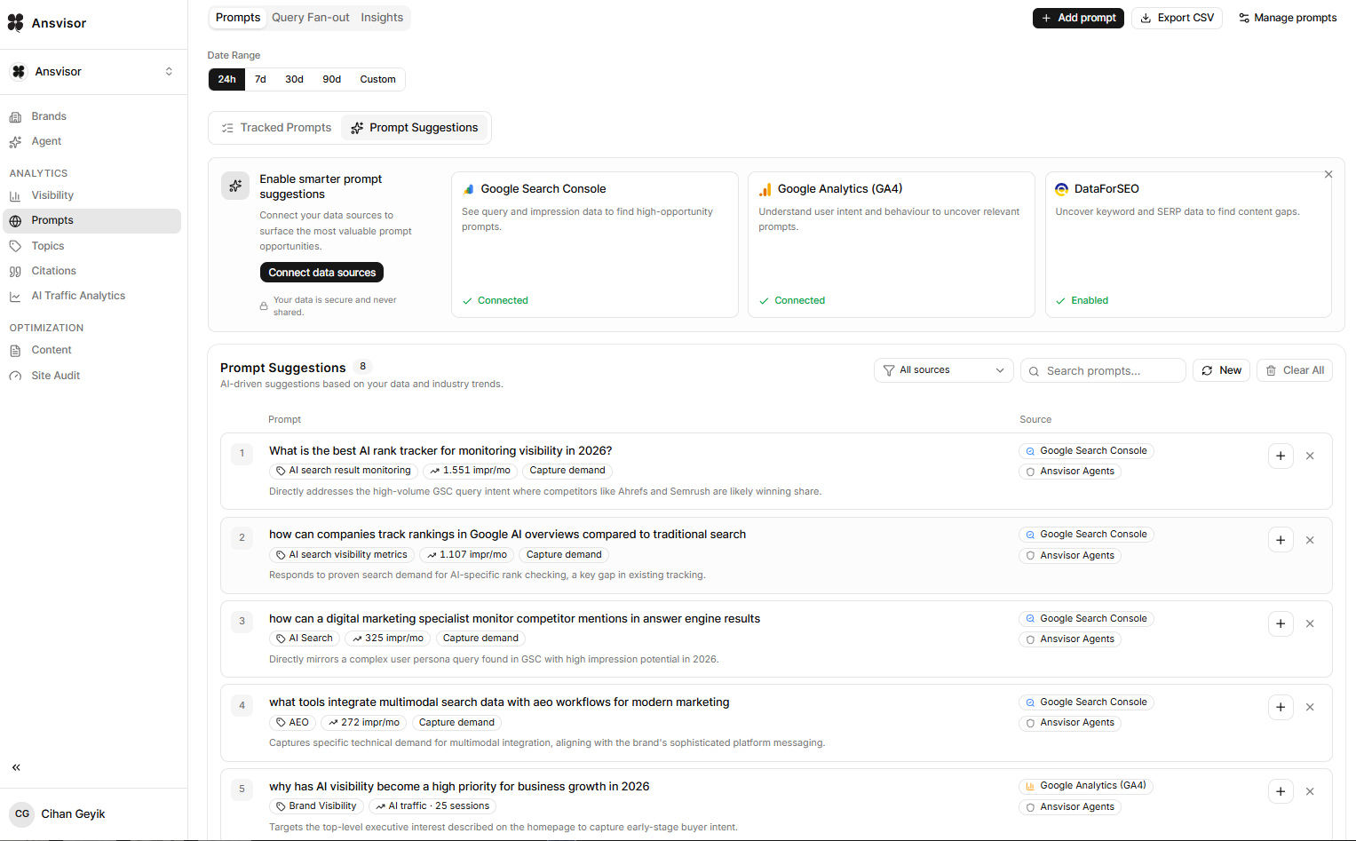Screen dimensions: 1356x841
Task: Click the New suggestions button
Action: pos(1221,370)
